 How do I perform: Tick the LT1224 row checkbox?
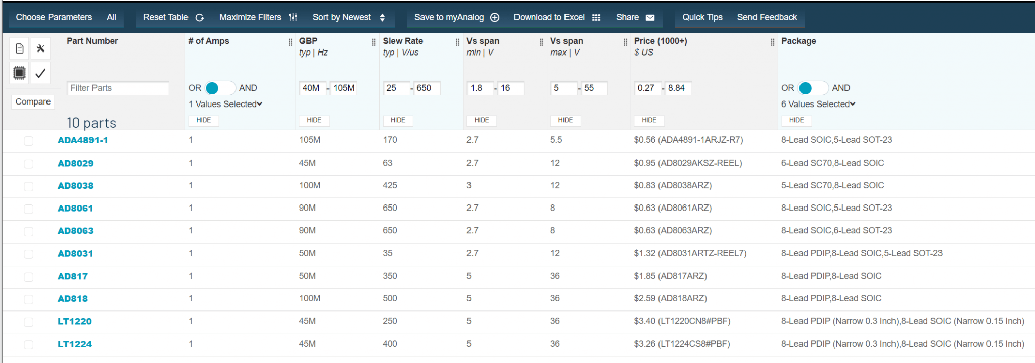29,344
